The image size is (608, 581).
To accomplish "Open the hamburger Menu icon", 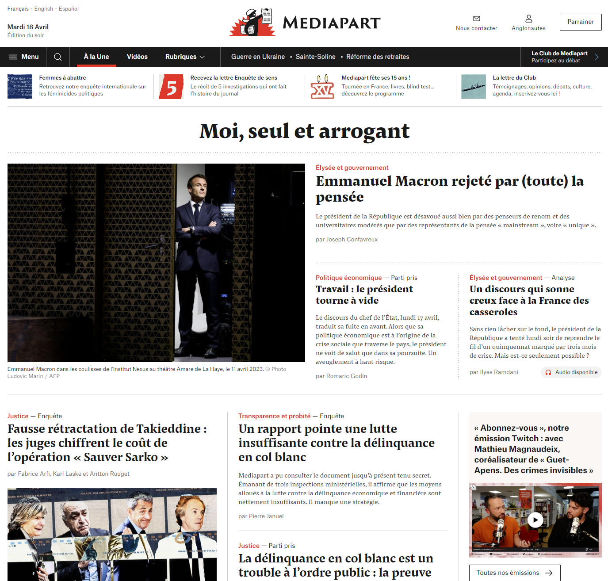I will (x=13, y=57).
